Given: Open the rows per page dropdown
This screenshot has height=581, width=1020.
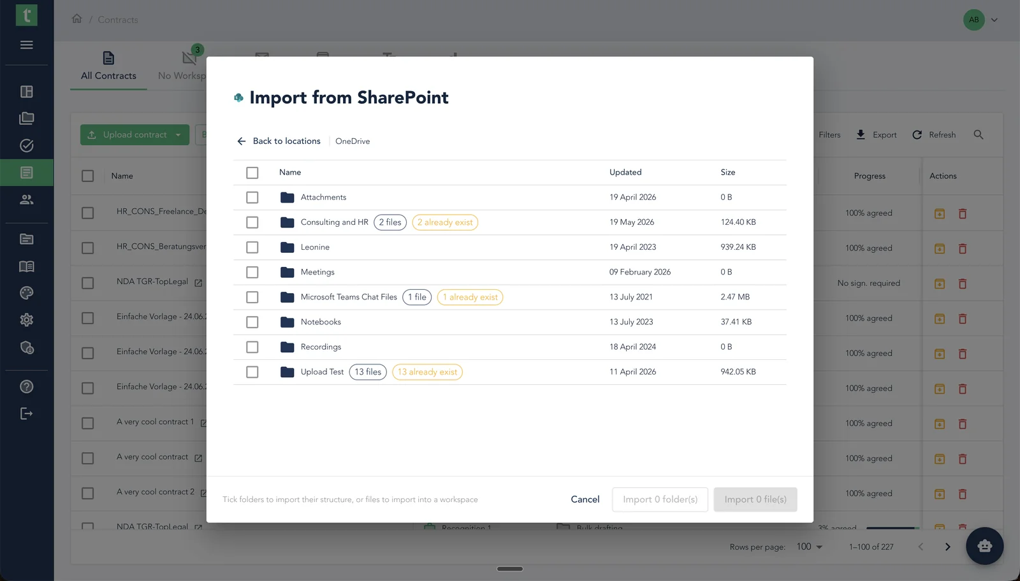Looking at the screenshot, I should pyautogui.click(x=810, y=547).
